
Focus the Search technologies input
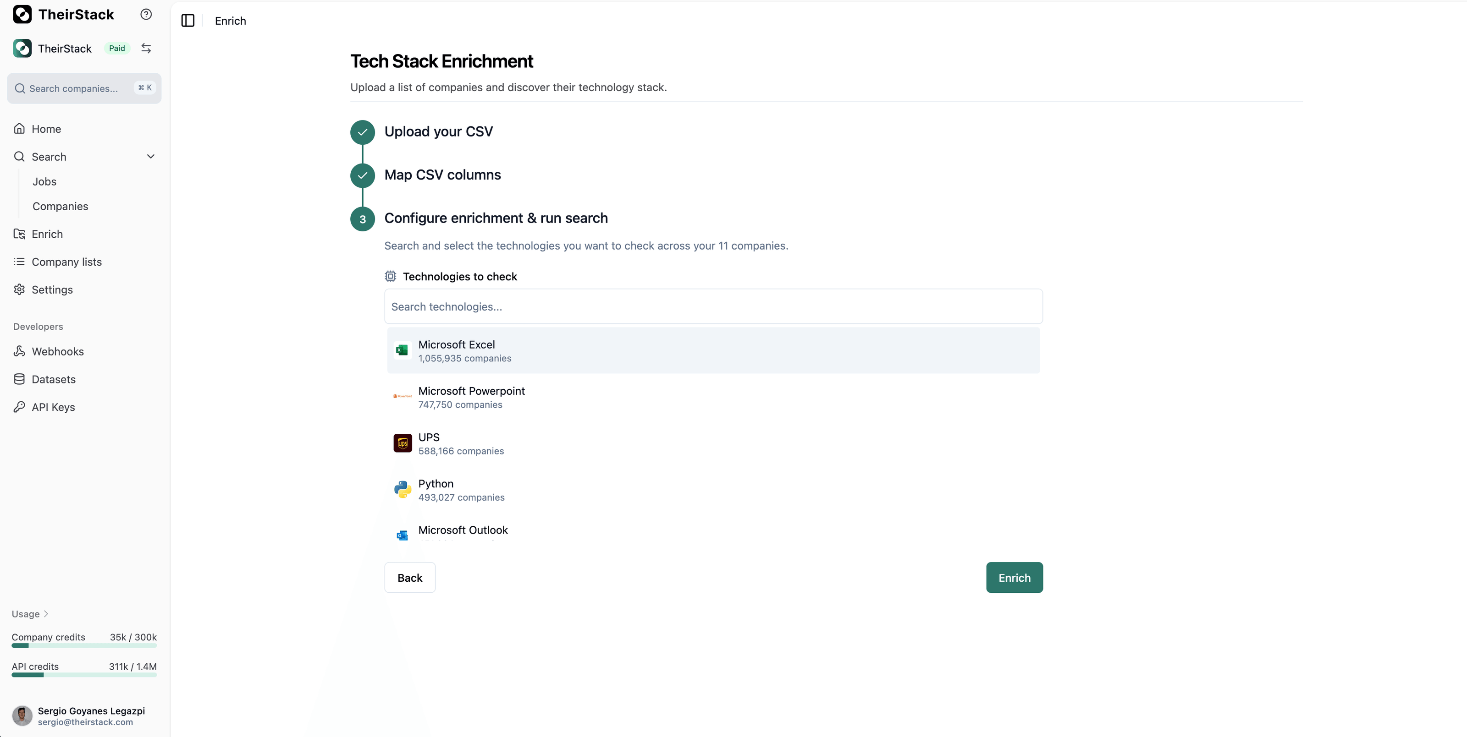click(713, 307)
